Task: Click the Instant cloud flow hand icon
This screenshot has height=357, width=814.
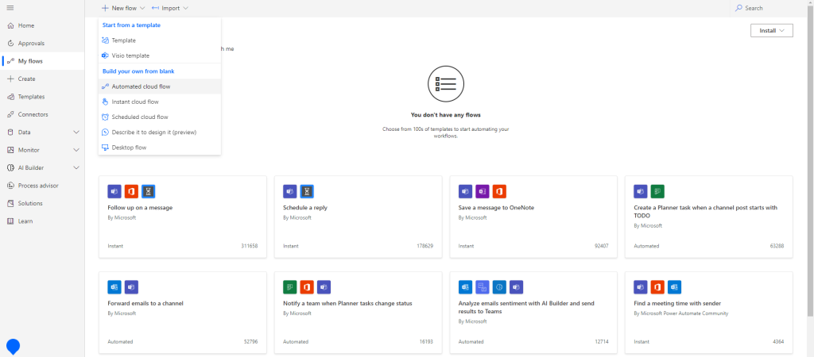Action: [x=106, y=102]
